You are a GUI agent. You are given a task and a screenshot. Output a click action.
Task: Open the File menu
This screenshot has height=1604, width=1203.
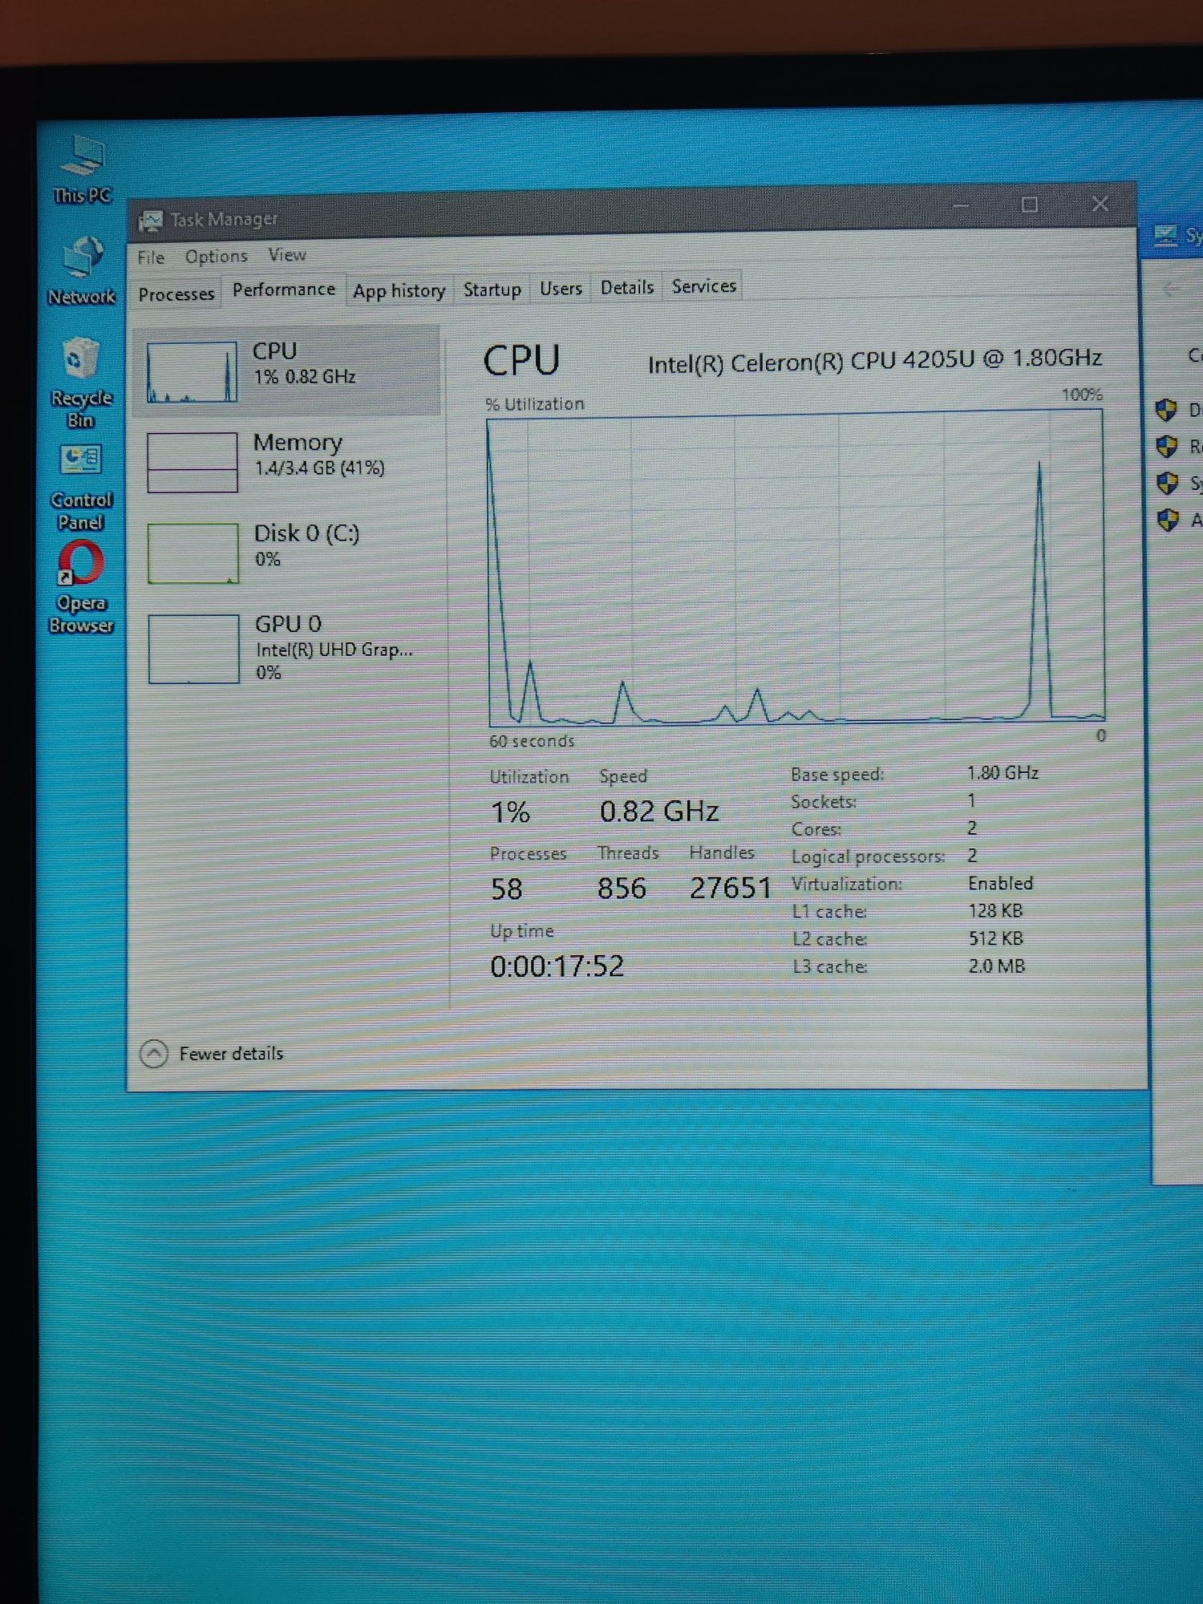(151, 257)
